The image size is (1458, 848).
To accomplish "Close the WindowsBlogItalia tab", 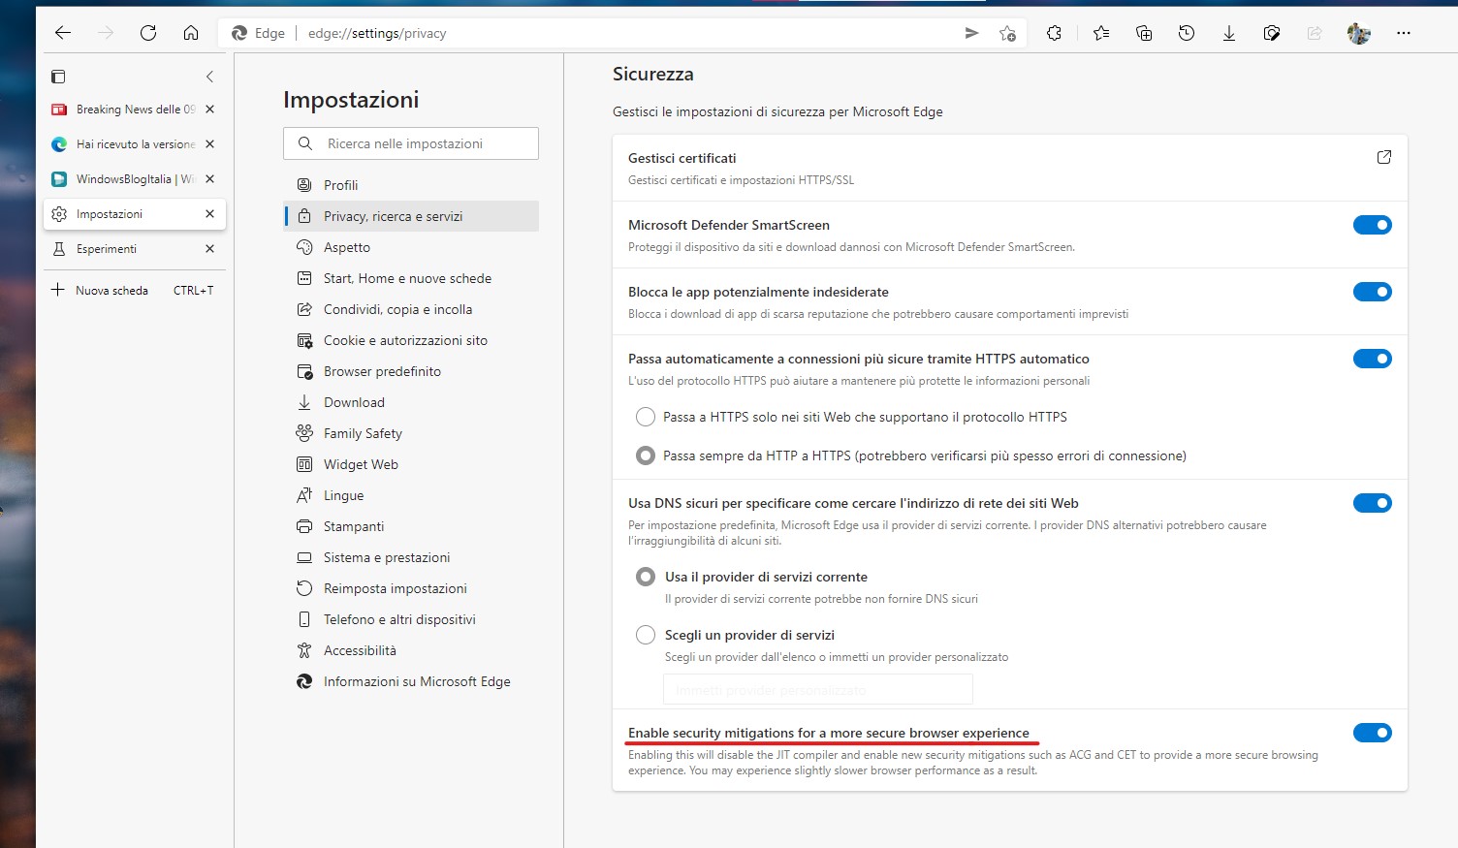I will pos(209,179).
